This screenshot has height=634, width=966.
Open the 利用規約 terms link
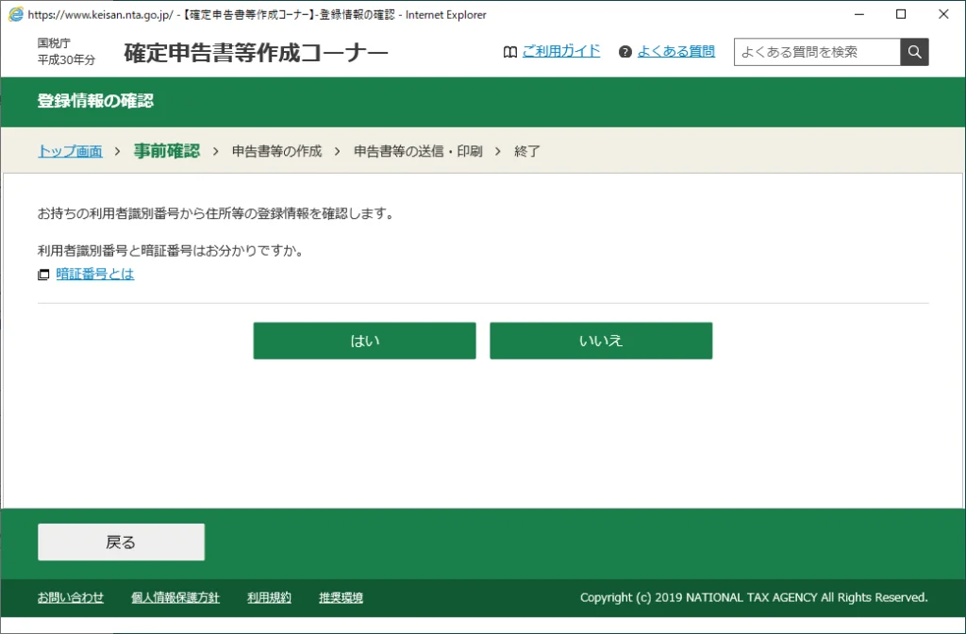point(269,597)
